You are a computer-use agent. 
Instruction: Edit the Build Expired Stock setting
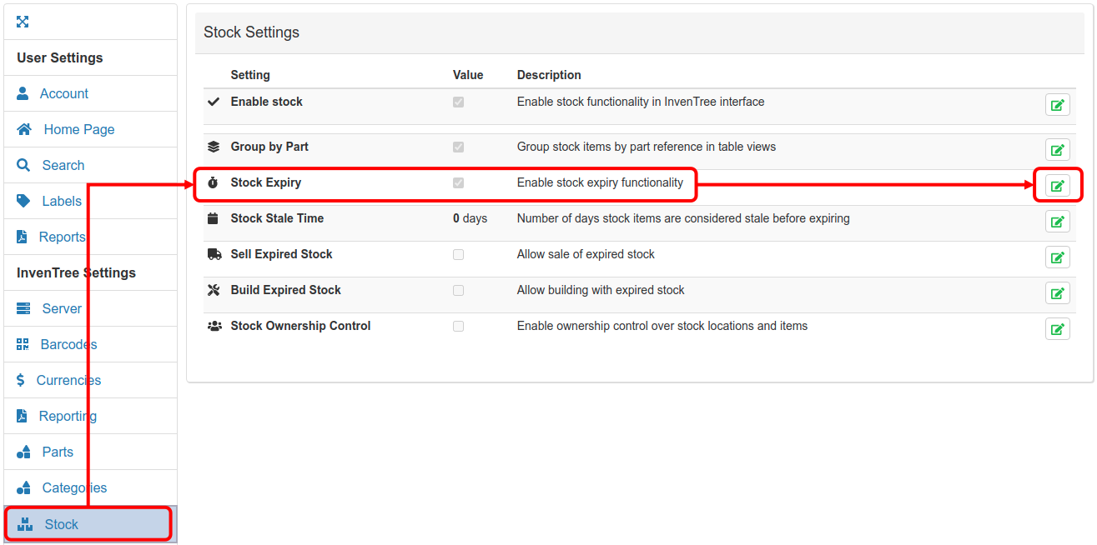point(1057,293)
